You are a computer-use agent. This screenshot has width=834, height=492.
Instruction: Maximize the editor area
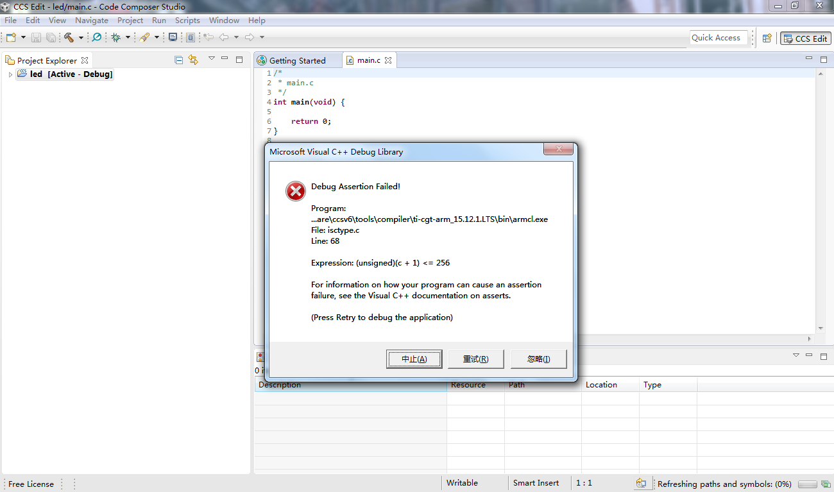824,60
